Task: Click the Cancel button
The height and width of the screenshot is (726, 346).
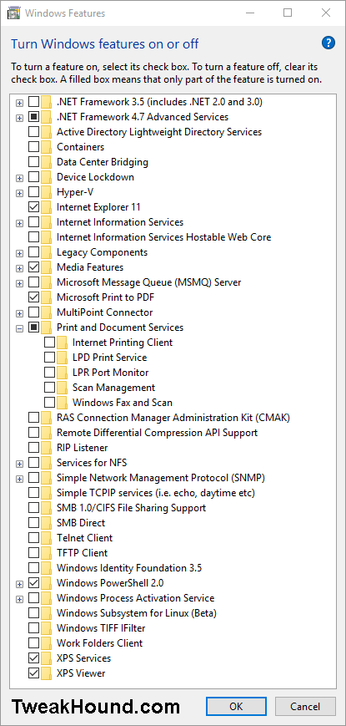Action: point(305,707)
